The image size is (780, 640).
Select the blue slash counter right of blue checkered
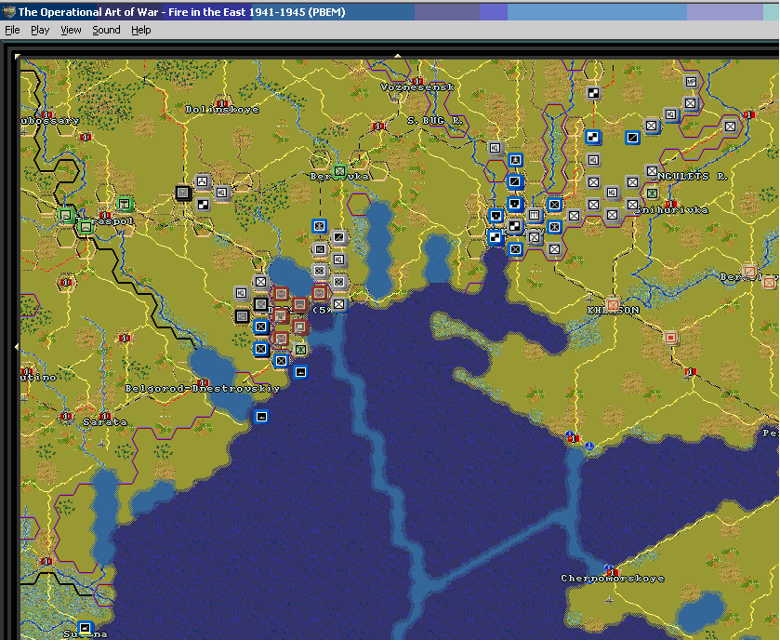(632, 138)
